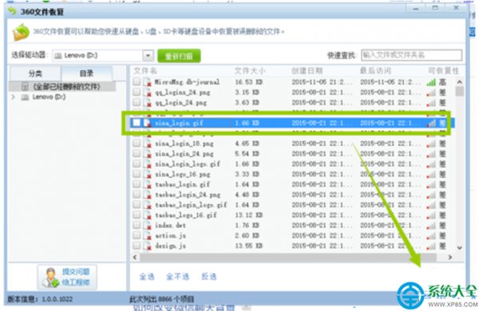Tick checkbox for sina_login.gif row

(137, 123)
